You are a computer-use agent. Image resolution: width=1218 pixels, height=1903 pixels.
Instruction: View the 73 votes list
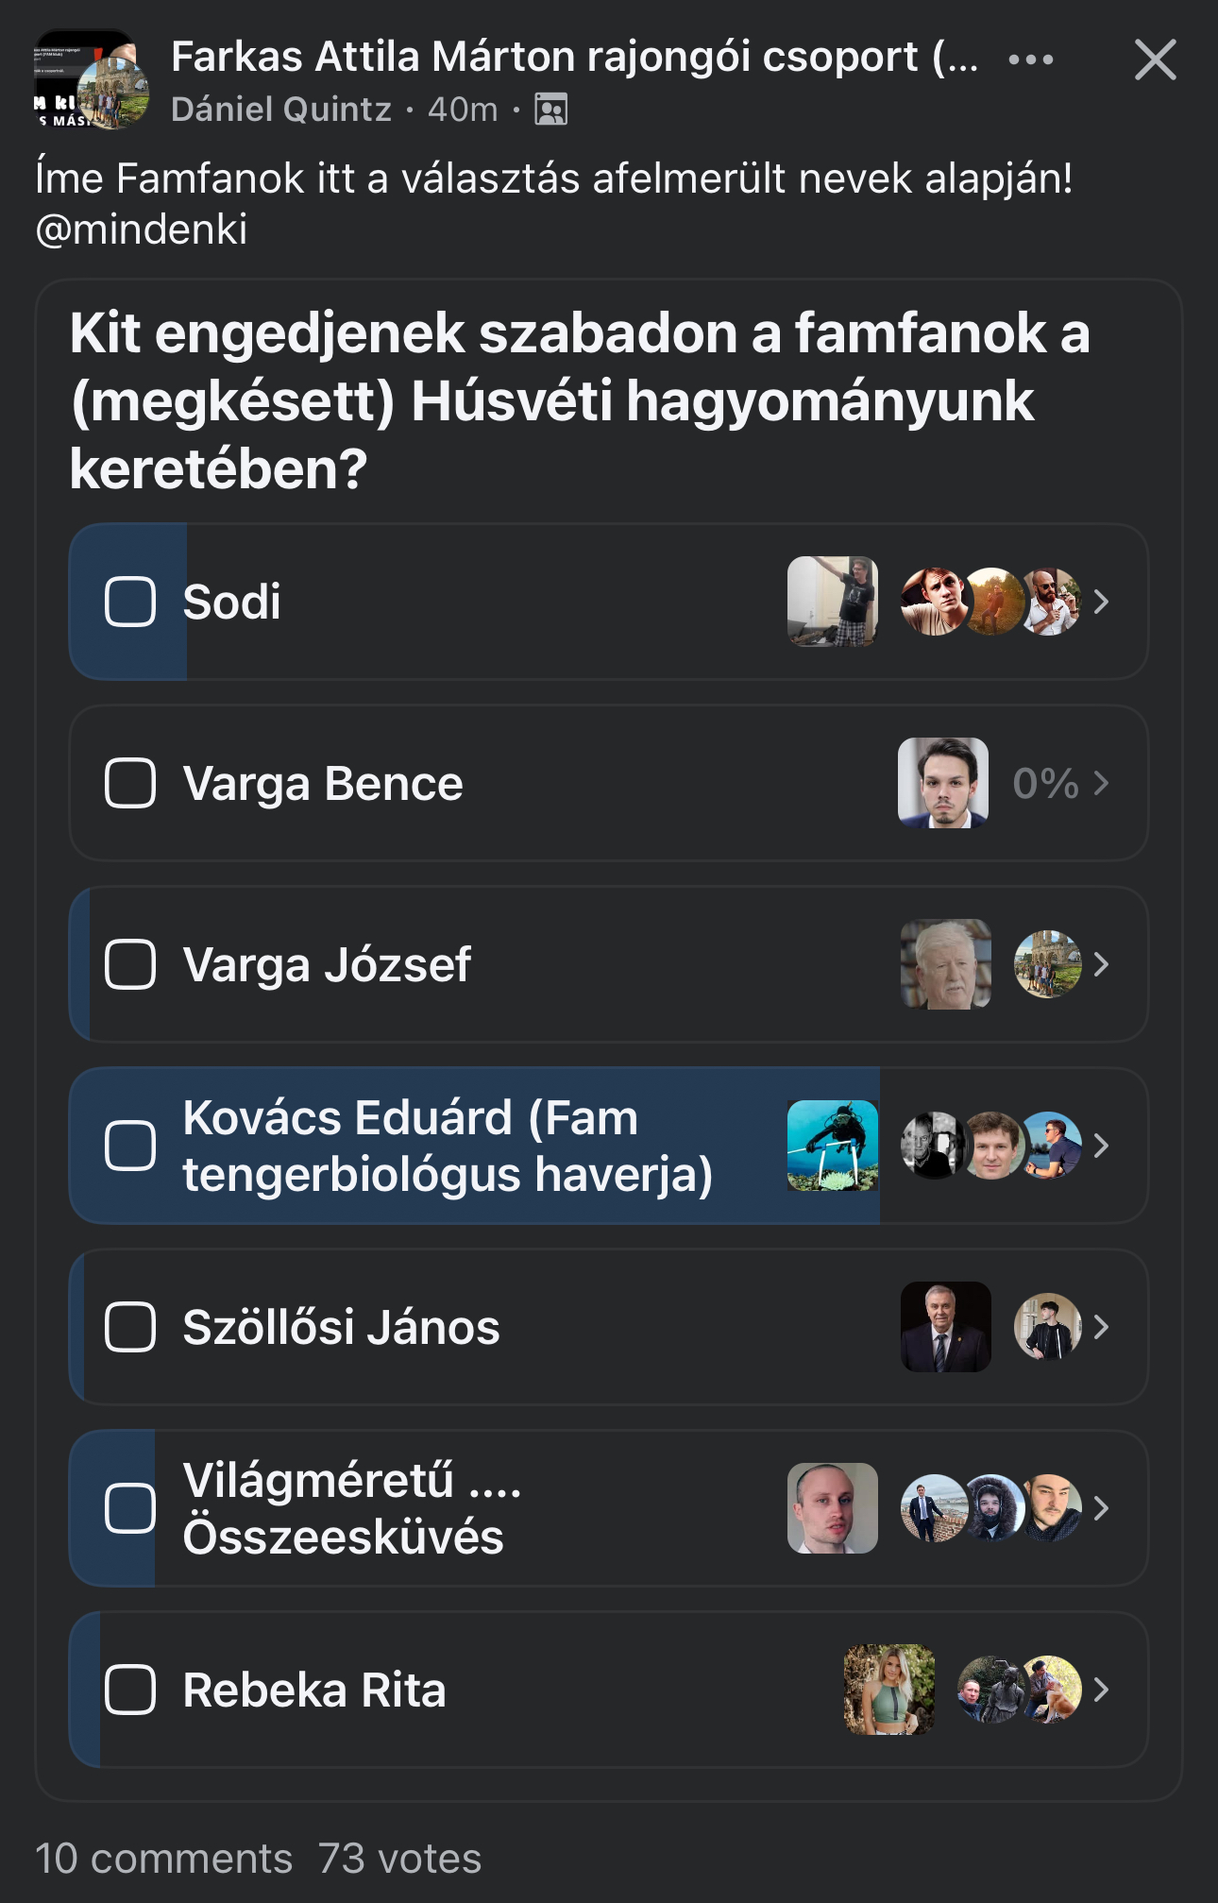click(x=399, y=1858)
